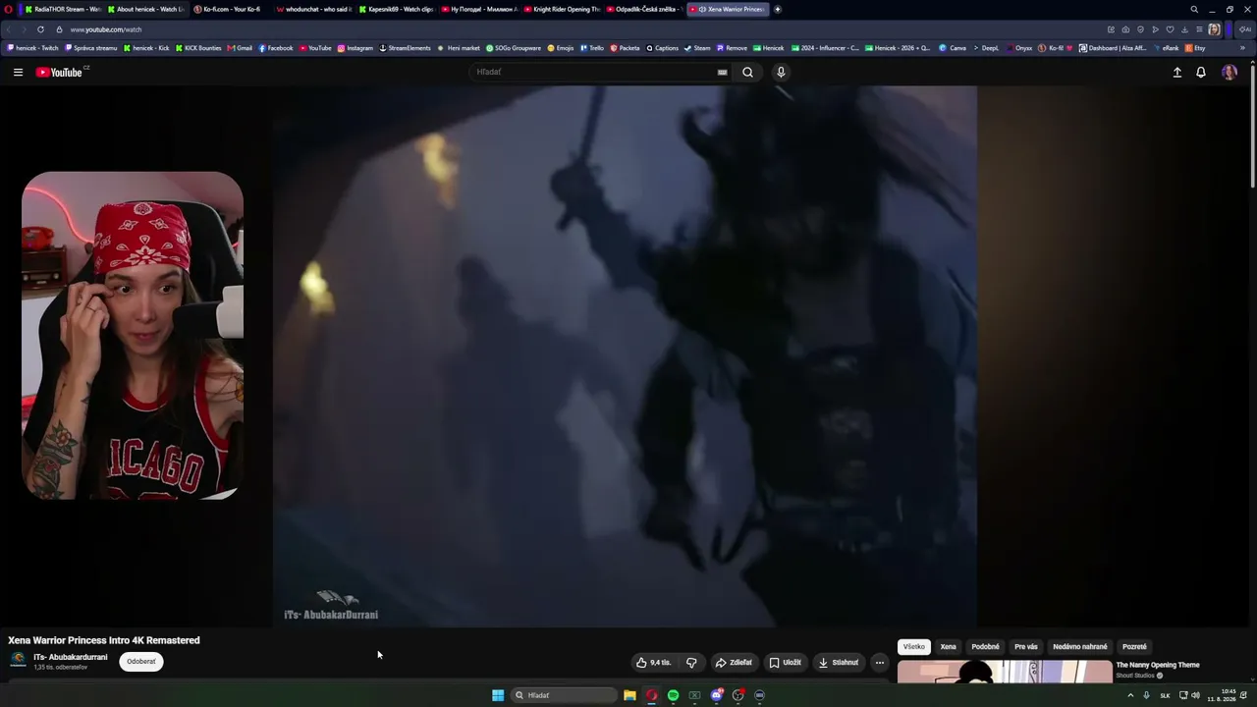Open the Opera easy setup menu icon
Image resolution: width=1257 pixels, height=707 pixels.
(1199, 29)
